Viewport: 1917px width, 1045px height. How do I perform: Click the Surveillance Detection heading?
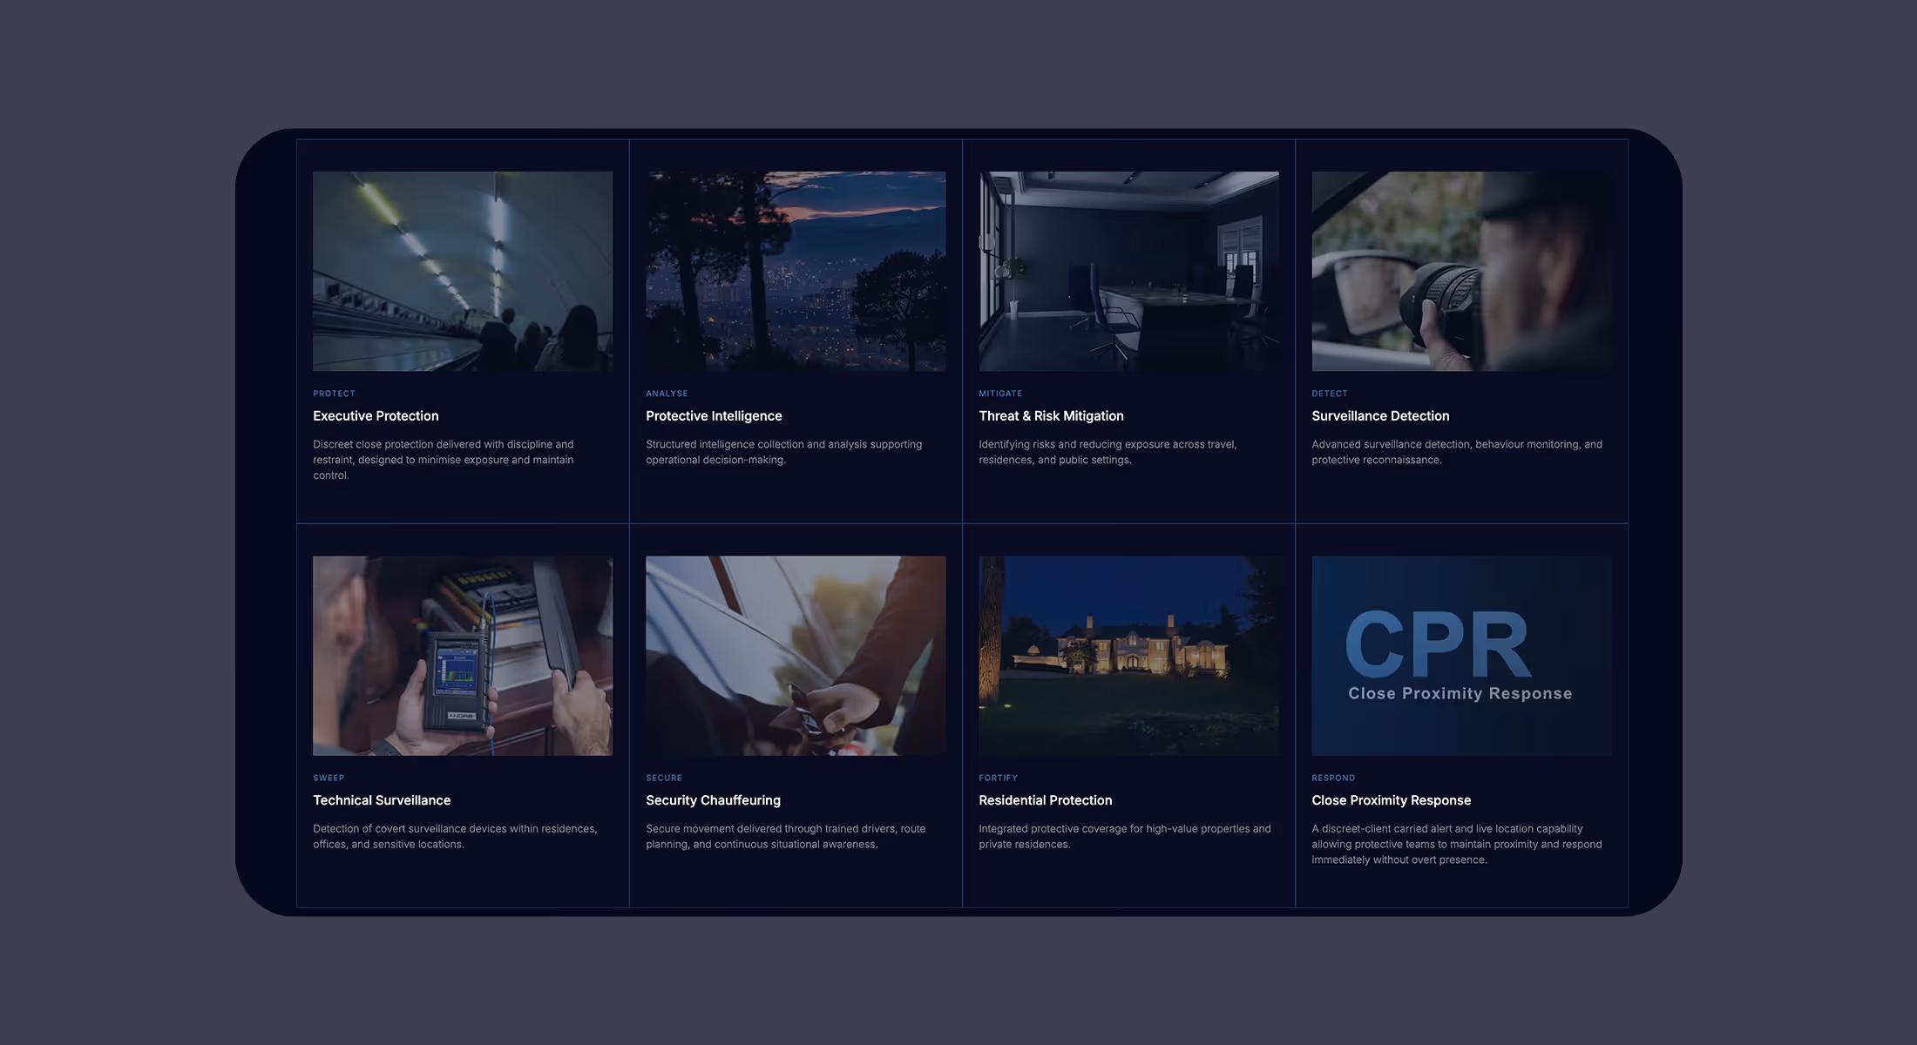point(1380,416)
